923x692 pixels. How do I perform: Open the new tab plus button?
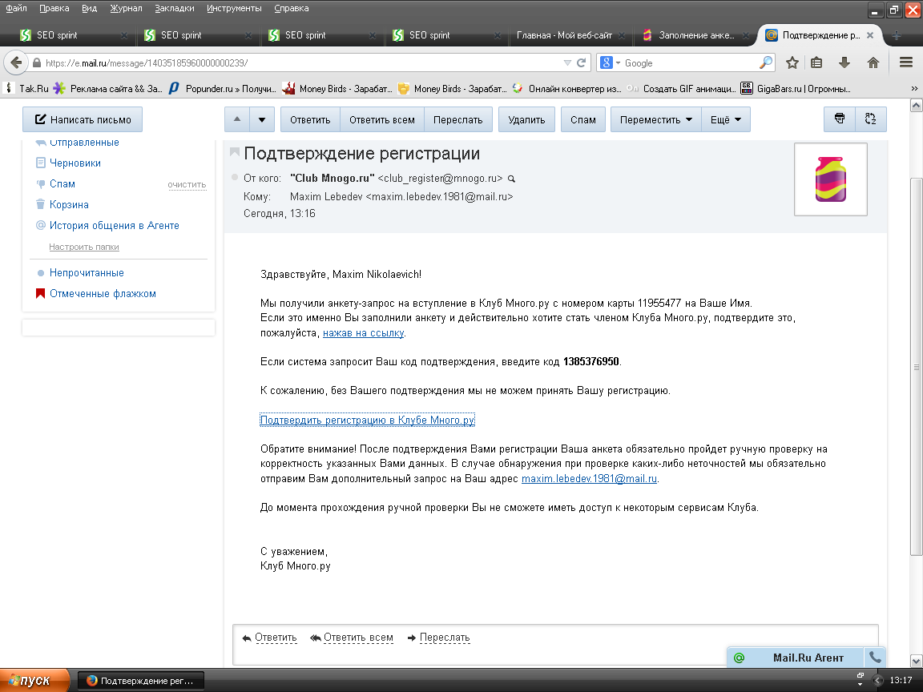(896, 35)
